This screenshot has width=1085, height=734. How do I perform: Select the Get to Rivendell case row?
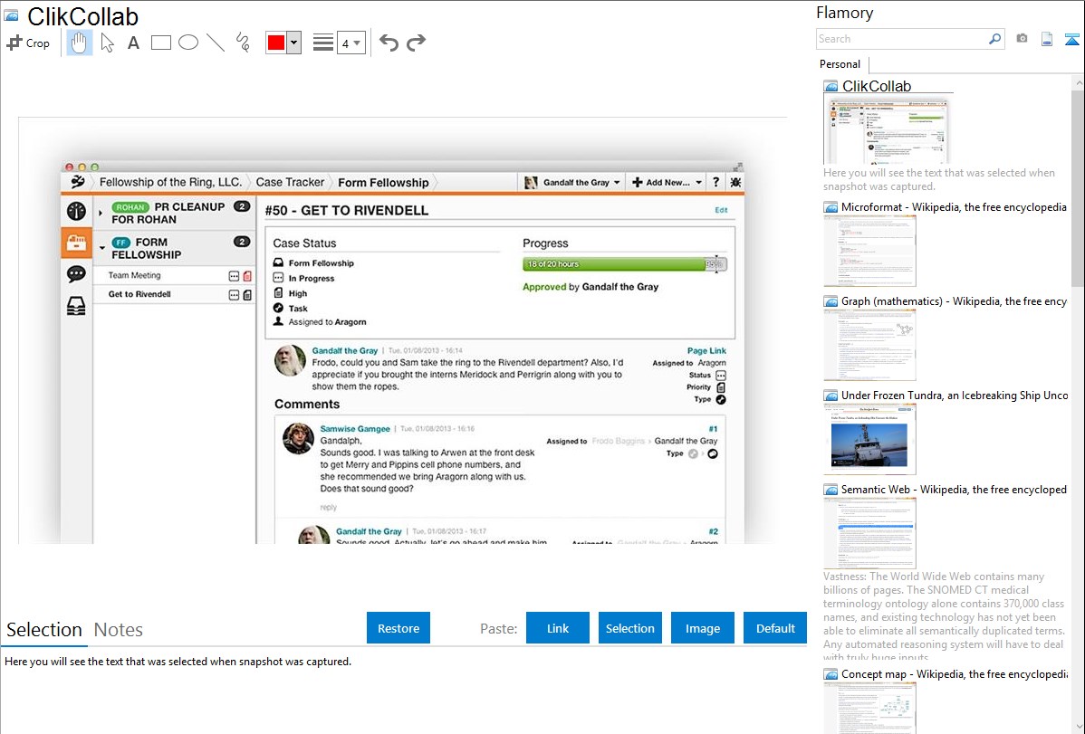(x=175, y=294)
